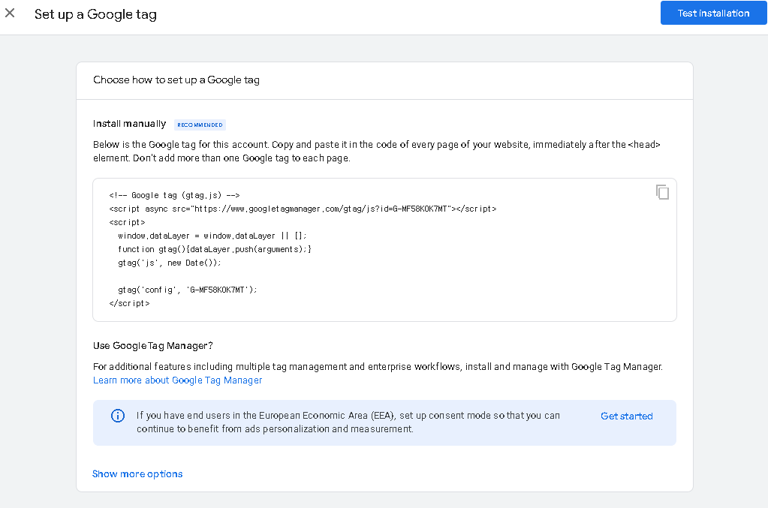Click the info icon in the EEA notice

118,416
